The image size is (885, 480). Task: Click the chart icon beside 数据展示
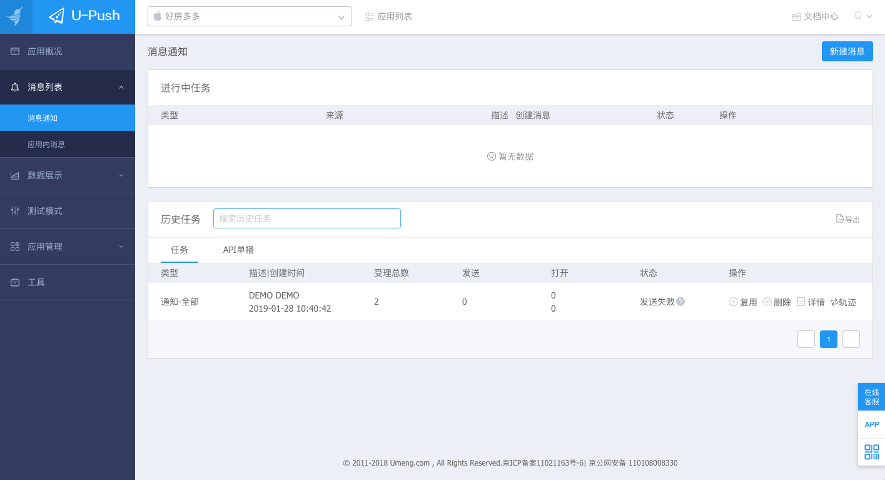coord(15,175)
